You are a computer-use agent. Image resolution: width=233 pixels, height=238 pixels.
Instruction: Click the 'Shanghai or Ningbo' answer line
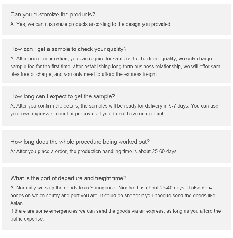pos(111,188)
